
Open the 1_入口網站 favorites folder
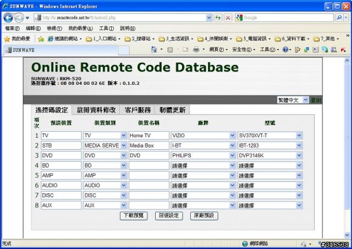tap(103, 39)
